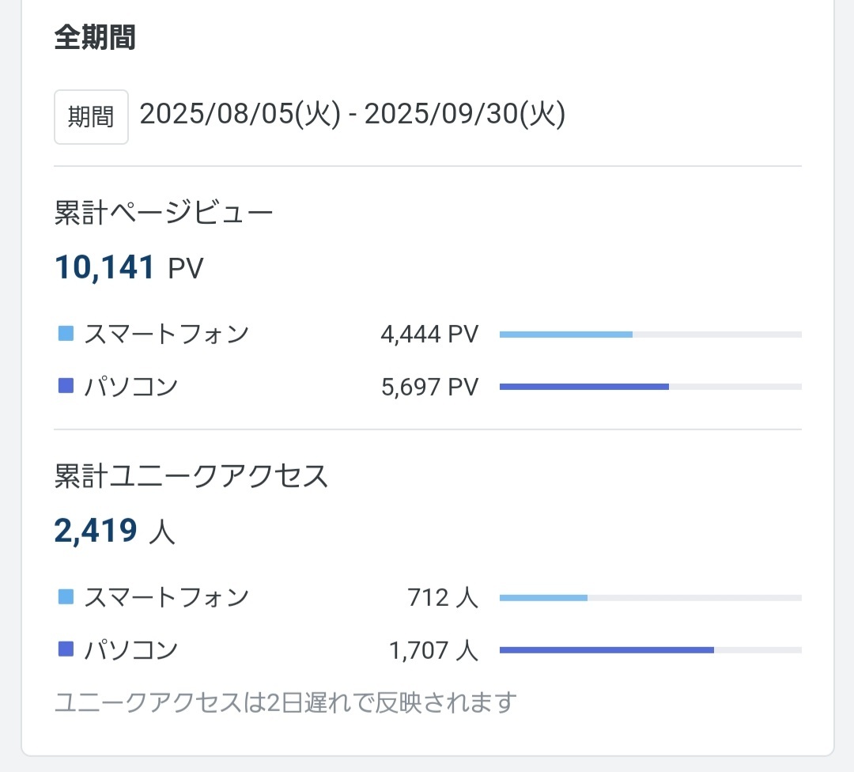Viewport: 854px width, 772px height.
Task: Click the 期間 period button
Action: pyautogui.click(x=91, y=117)
